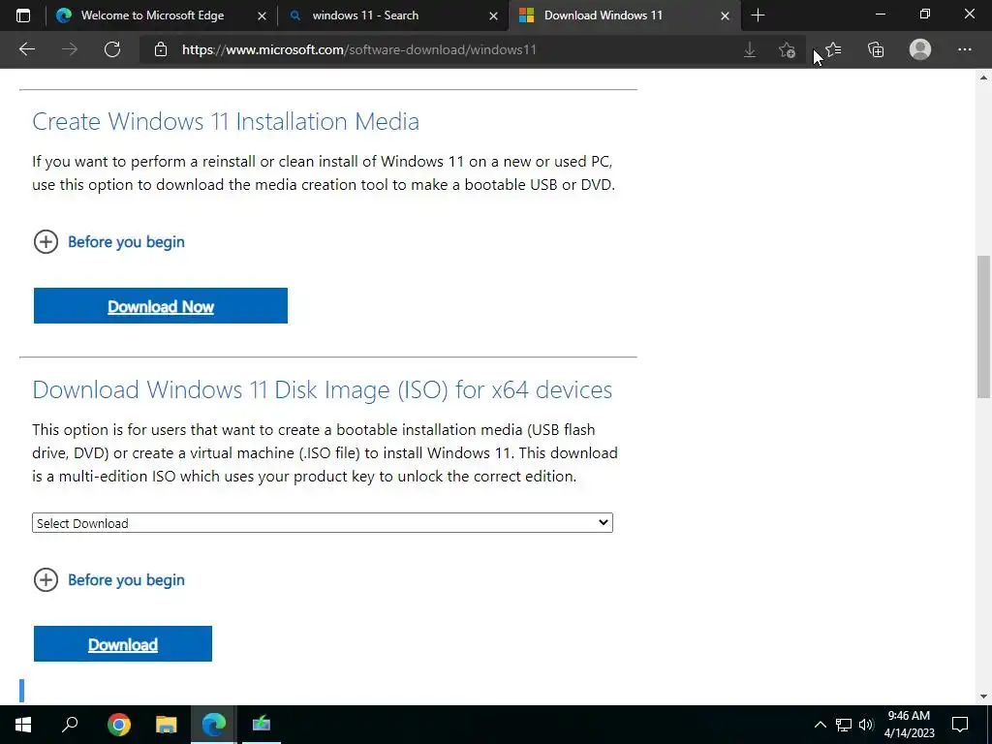This screenshot has width=992, height=744.
Task: Click the scrollbar up arrow
Action: pyautogui.click(x=983, y=77)
